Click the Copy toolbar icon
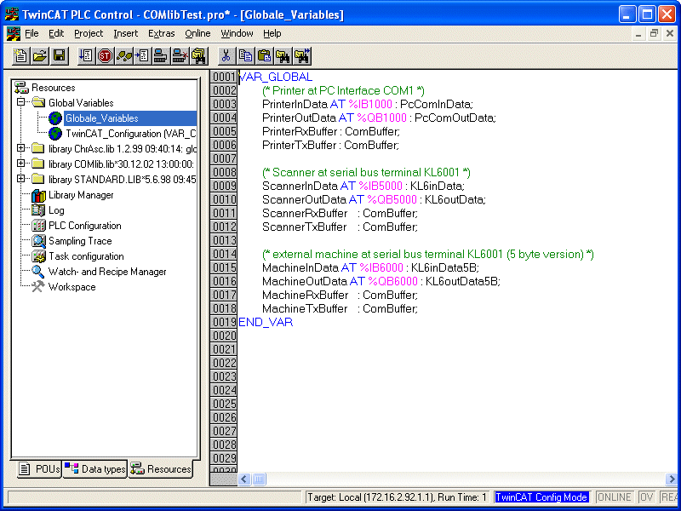Image resolution: width=681 pixels, height=511 pixels. [245, 55]
